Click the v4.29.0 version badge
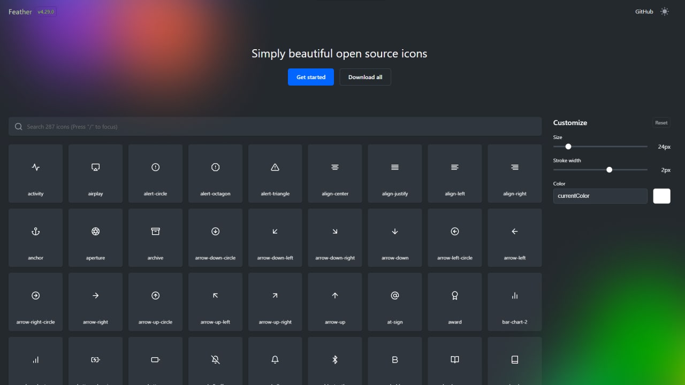The image size is (685, 385). point(46,11)
